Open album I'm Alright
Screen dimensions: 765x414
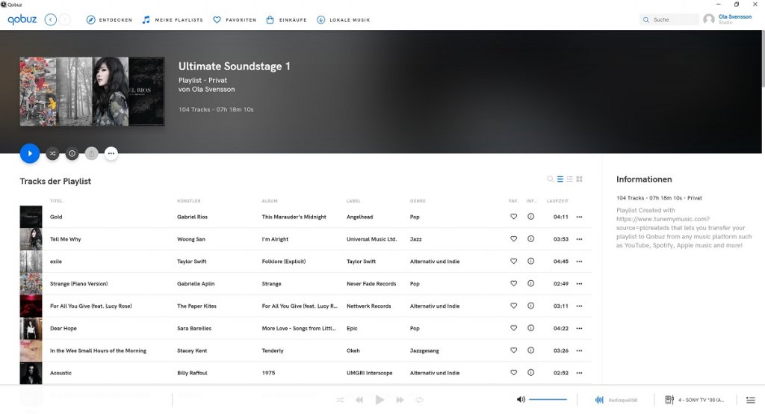tap(275, 239)
